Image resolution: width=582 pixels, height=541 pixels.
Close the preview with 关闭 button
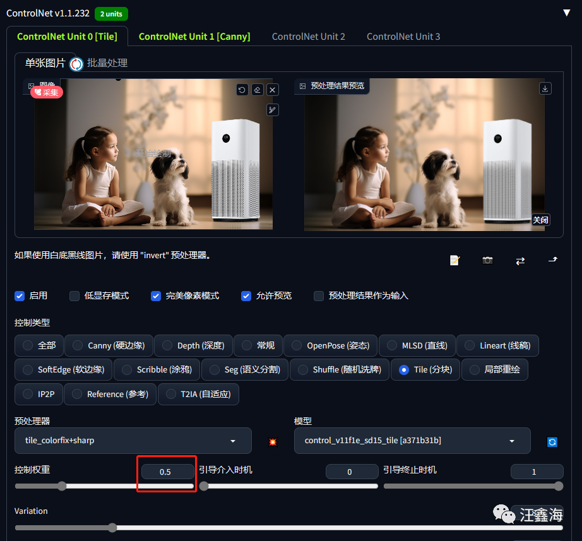point(540,220)
